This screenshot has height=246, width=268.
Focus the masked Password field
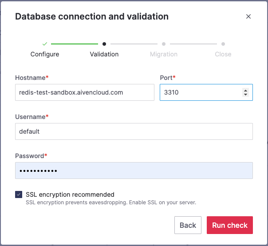pyautogui.click(x=134, y=171)
